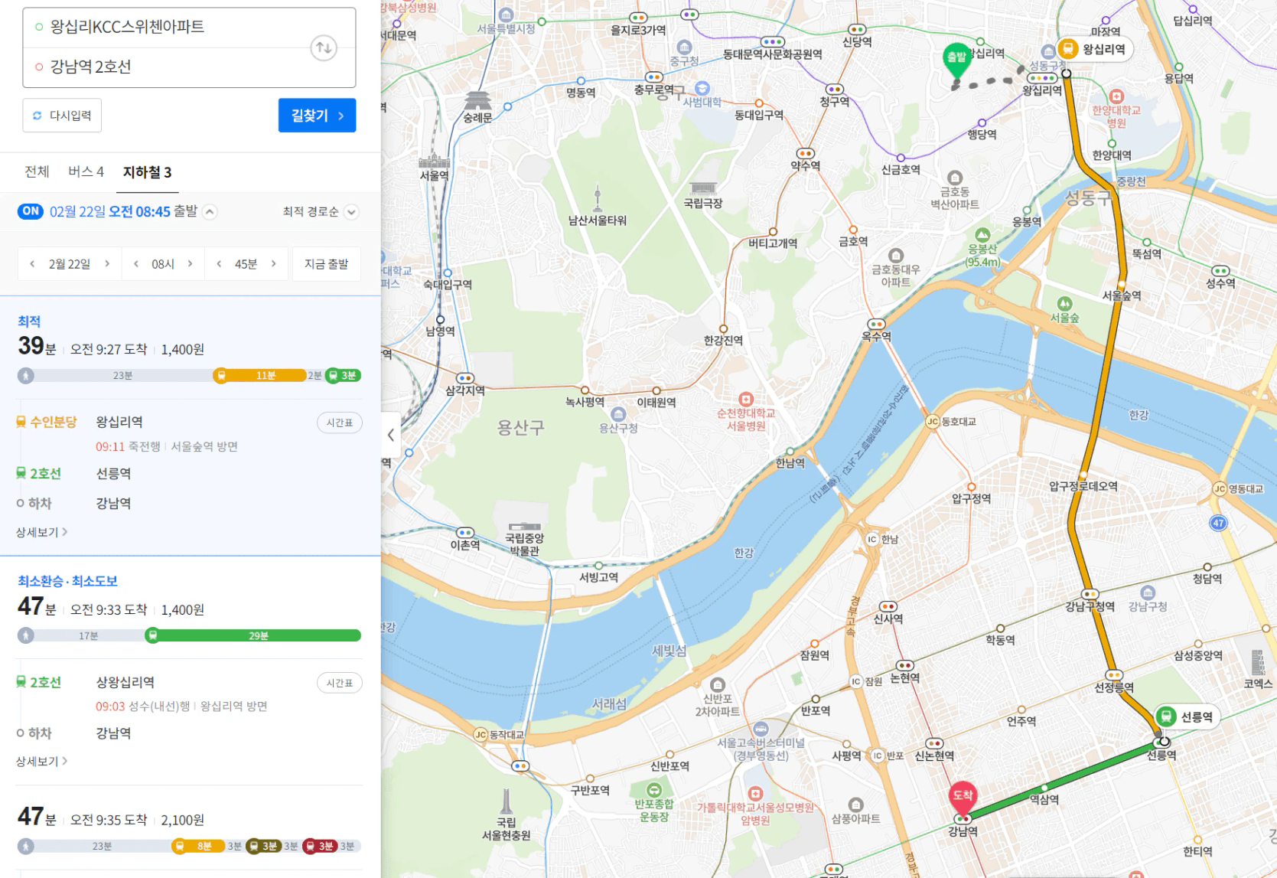Screen dimensions: 1277x878
Task: Collapse the departure time chevron
Action: click(x=210, y=212)
